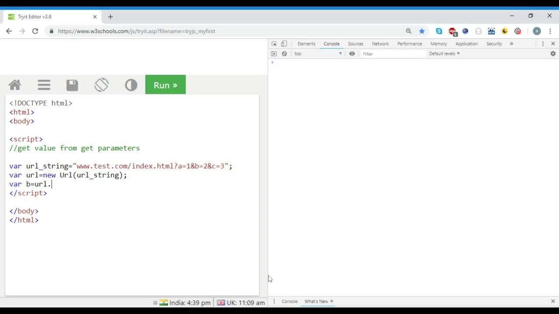
Task: Open the Chrome profile avatar
Action: 537,31
